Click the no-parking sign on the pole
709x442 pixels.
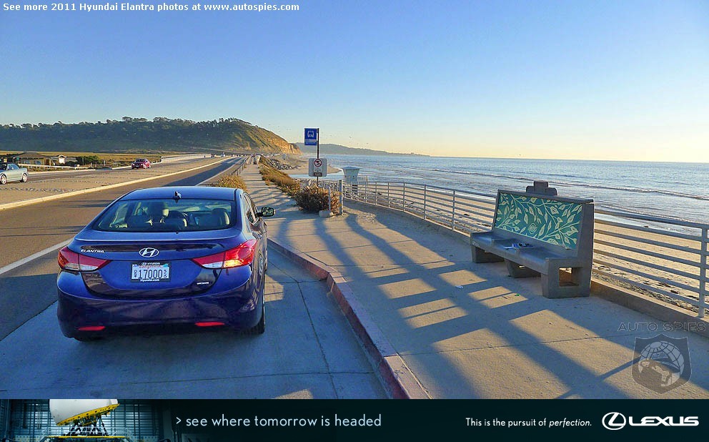(317, 167)
